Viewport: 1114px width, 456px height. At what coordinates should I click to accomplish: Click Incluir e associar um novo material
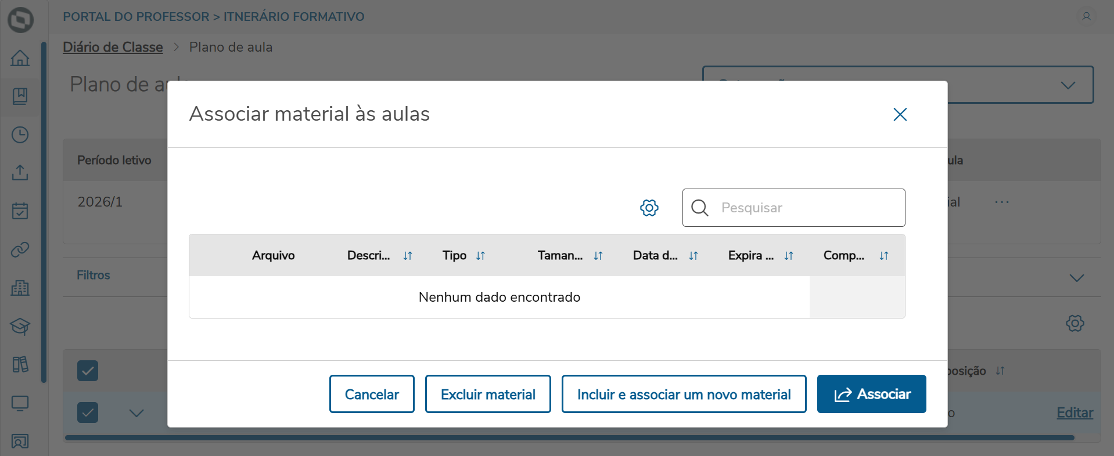tap(684, 394)
